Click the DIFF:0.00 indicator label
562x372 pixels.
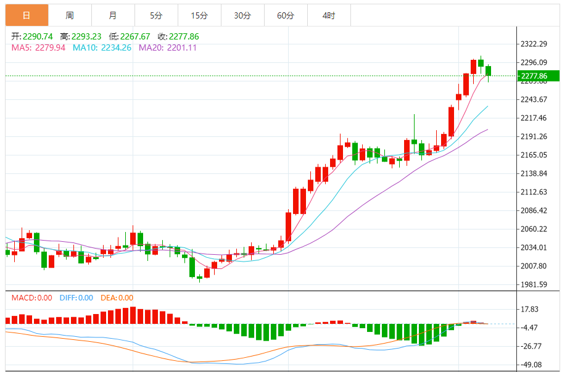[76, 298]
